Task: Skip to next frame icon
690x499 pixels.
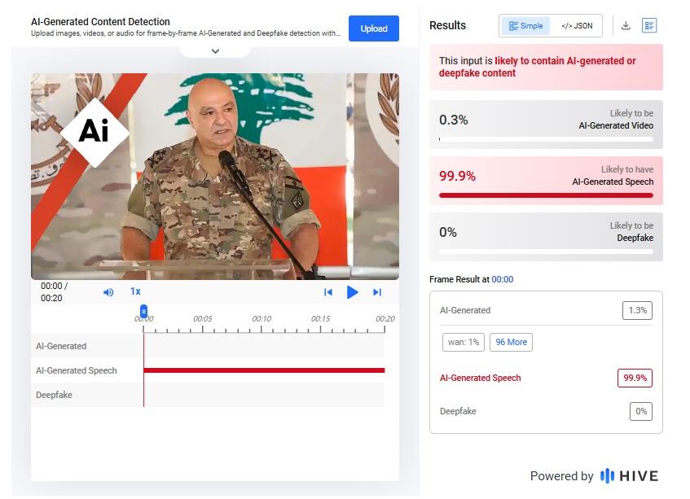Action: 377,292
